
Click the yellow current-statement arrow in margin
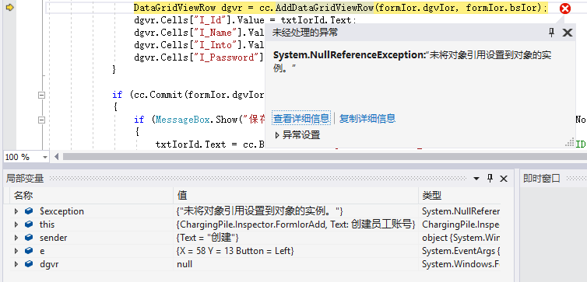point(10,8)
